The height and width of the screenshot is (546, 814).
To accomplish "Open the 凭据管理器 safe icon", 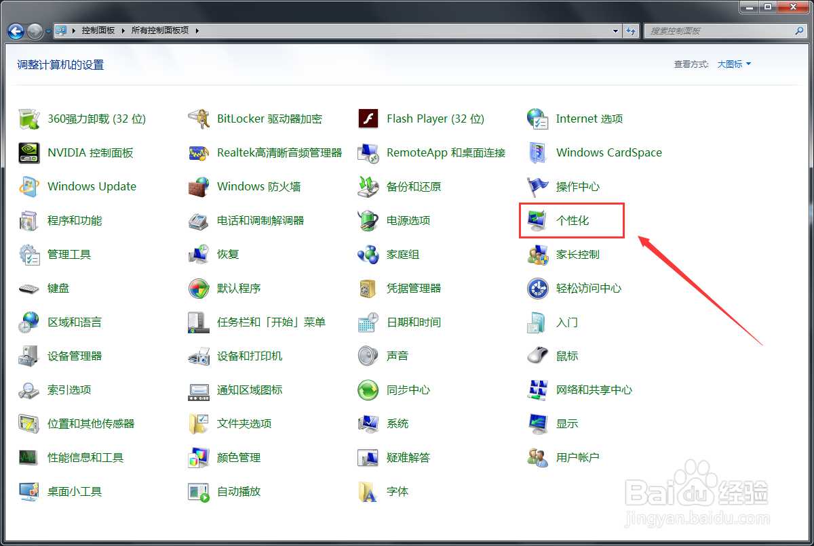I will tap(368, 288).
